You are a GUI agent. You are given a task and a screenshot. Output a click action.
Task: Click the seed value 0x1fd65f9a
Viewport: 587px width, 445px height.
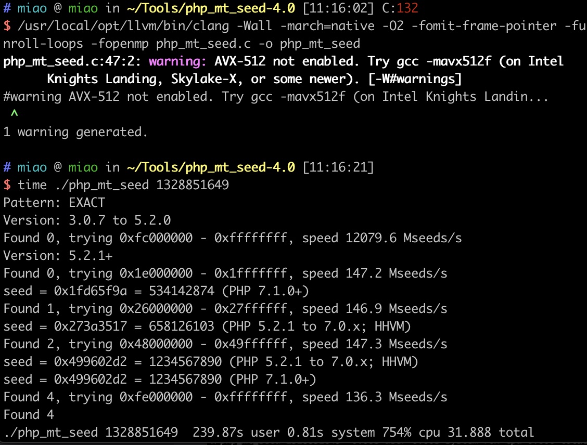click(90, 291)
